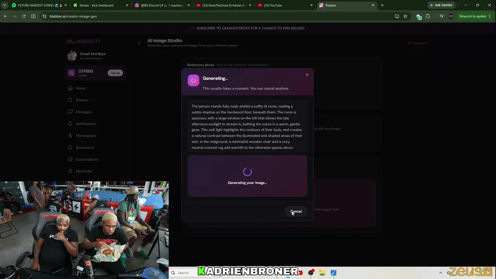Click the address bar URL
496x279 pixels.
[73, 16]
